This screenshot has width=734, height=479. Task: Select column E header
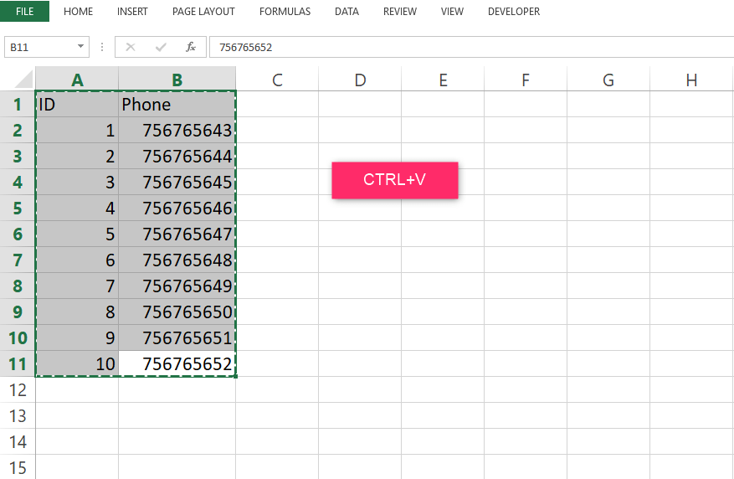tap(443, 79)
